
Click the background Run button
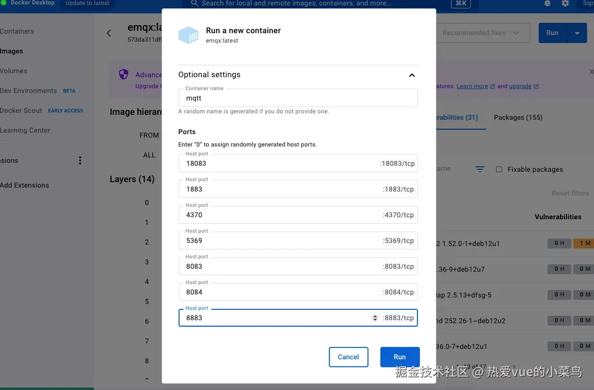(x=552, y=33)
